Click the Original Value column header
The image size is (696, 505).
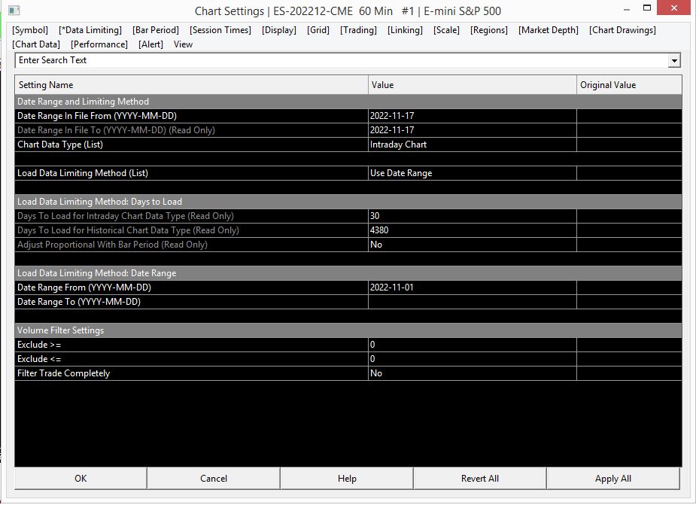pyautogui.click(x=629, y=85)
